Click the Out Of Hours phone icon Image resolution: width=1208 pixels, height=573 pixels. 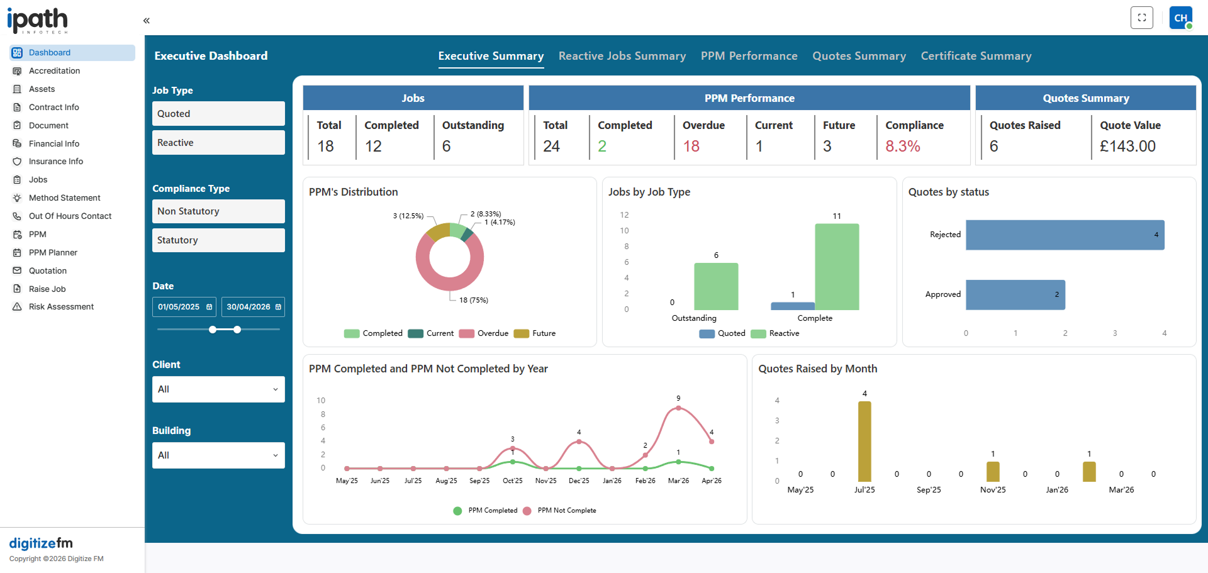[17, 216]
